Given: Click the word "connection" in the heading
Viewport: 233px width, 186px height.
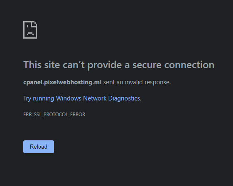Looking at the screenshot, I should (x=189, y=65).
